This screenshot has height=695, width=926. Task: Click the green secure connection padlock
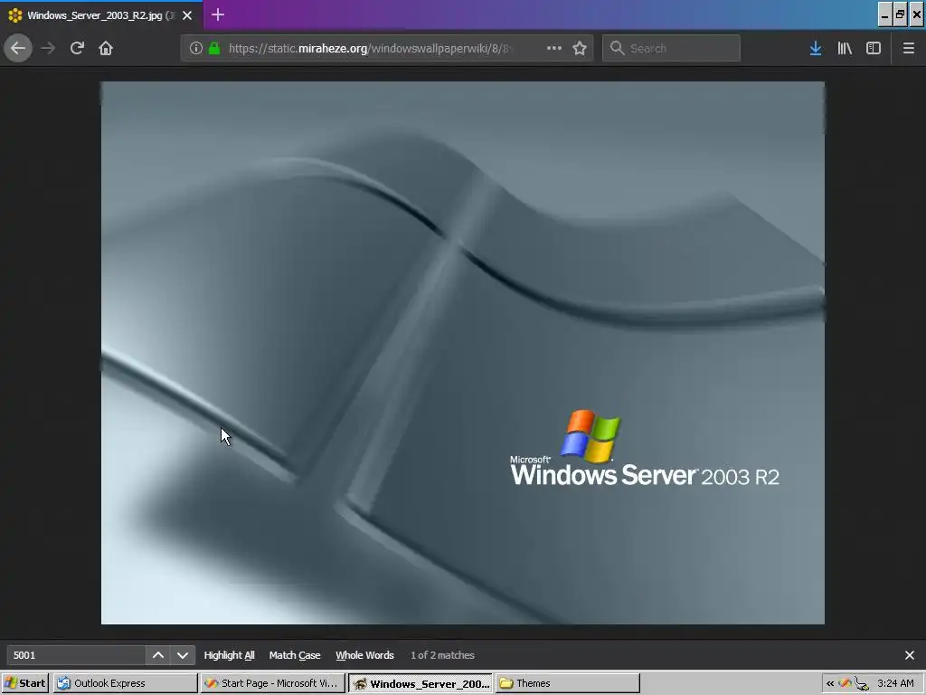pyautogui.click(x=214, y=49)
